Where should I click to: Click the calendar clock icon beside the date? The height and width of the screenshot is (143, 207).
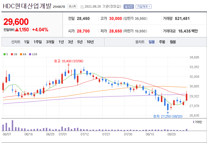tap(82, 7)
